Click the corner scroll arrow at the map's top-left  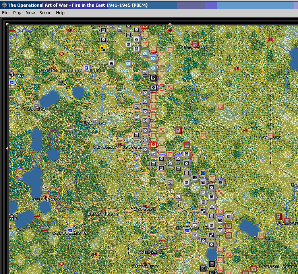[8, 24]
